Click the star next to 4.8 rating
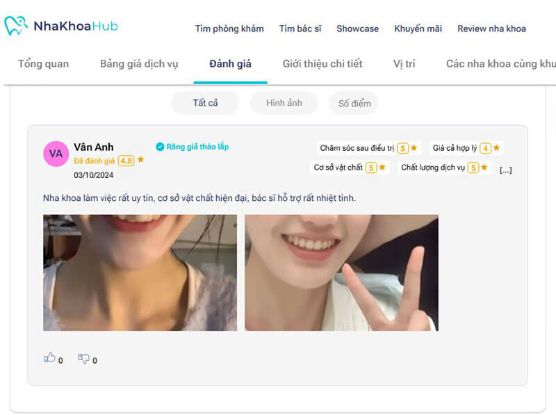This screenshot has width=556, height=415. [141, 160]
